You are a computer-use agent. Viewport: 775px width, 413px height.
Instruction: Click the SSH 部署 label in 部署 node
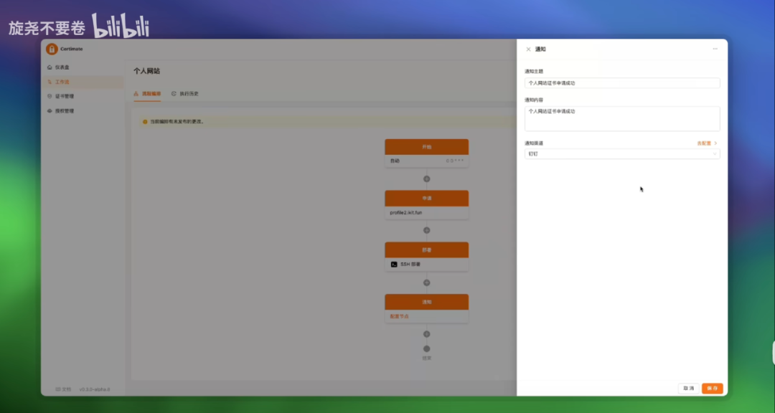point(410,265)
